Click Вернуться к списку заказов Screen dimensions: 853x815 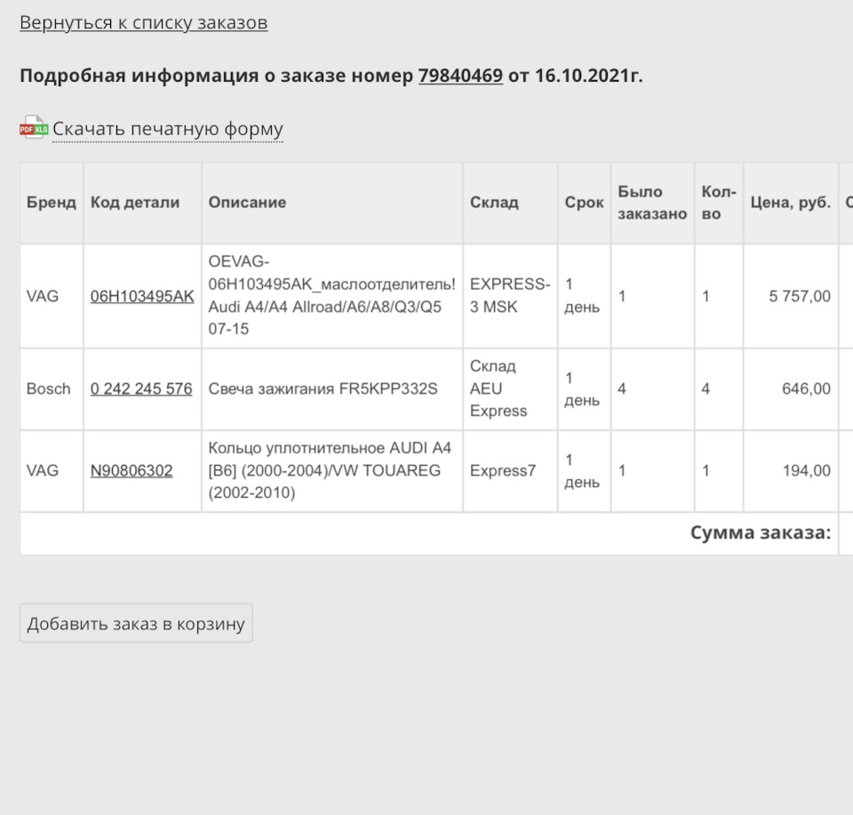pyautogui.click(x=143, y=22)
